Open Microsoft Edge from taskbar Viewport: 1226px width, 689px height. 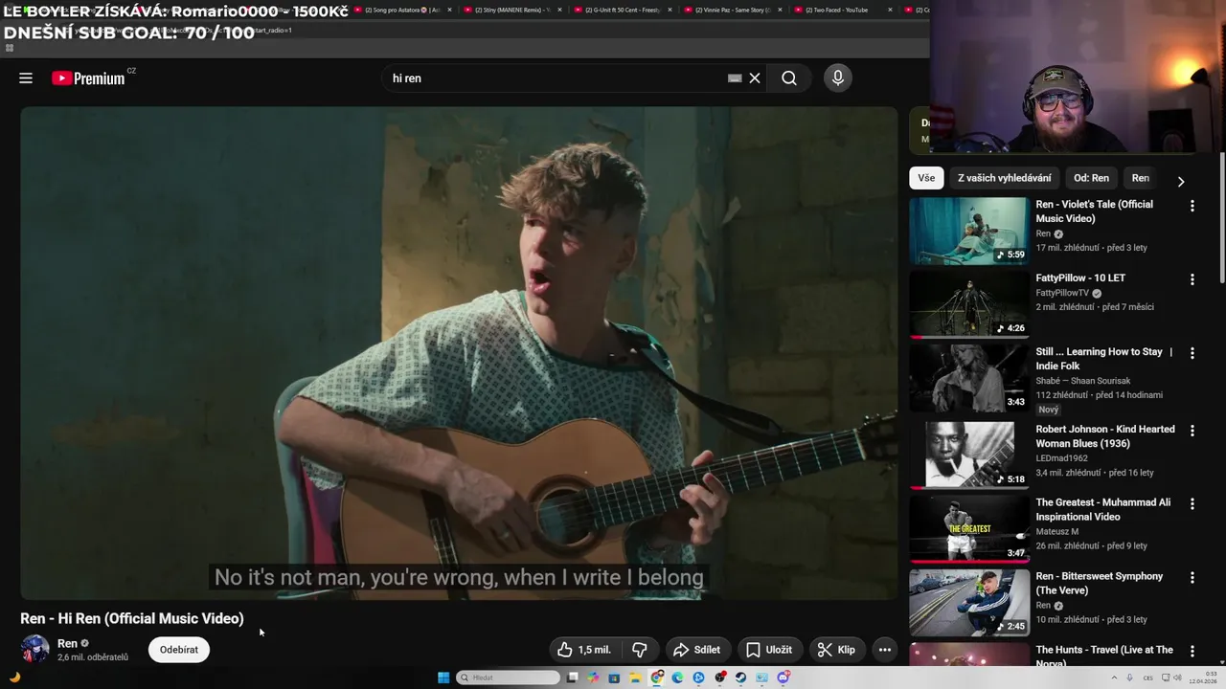pos(677,678)
